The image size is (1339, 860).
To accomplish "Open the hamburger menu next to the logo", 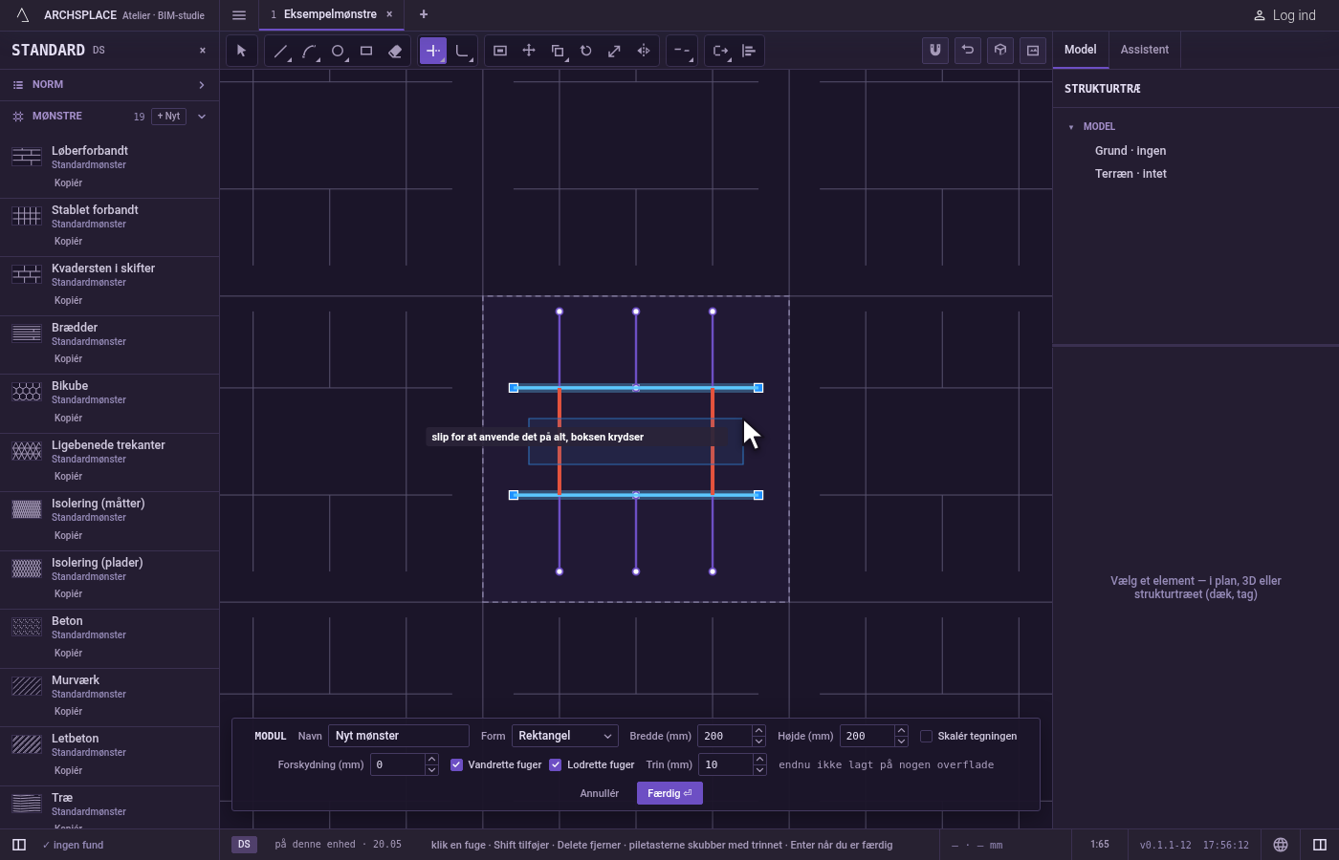I will (239, 15).
